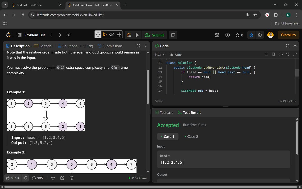Screen dimensions: 302x189
Task: Switch to the Solutions tab
Action: 67,46
